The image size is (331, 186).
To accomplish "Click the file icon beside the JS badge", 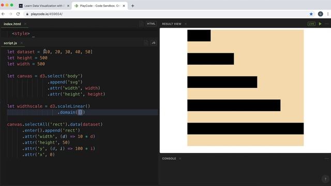I will pos(146,43).
